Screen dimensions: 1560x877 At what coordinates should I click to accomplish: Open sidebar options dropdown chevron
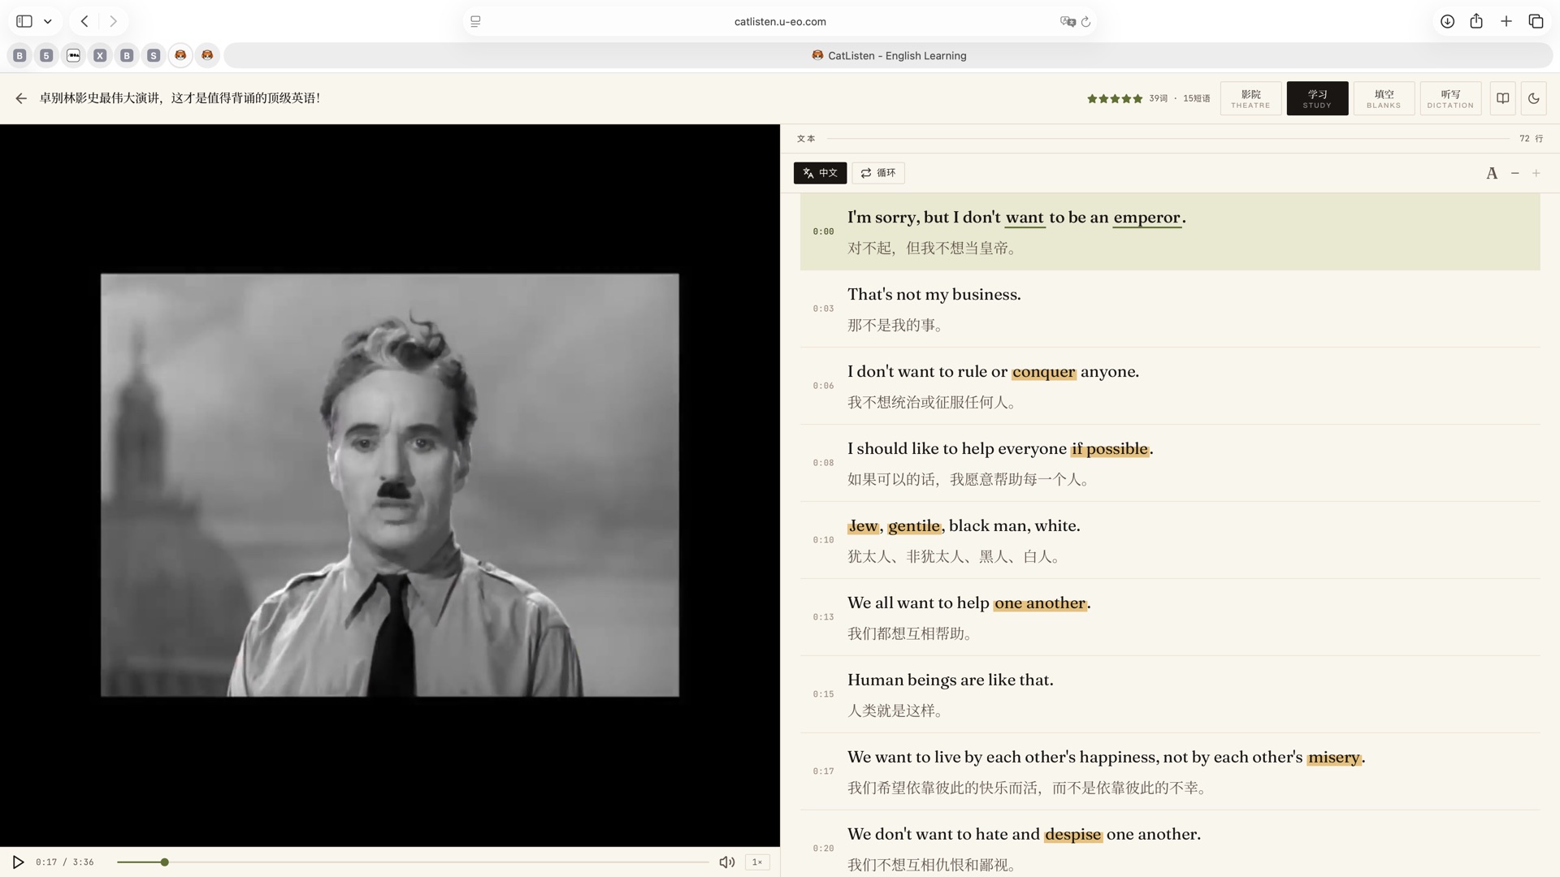pos(48,22)
